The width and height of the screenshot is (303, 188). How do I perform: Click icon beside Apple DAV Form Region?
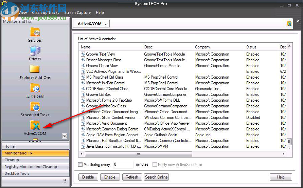83,135
